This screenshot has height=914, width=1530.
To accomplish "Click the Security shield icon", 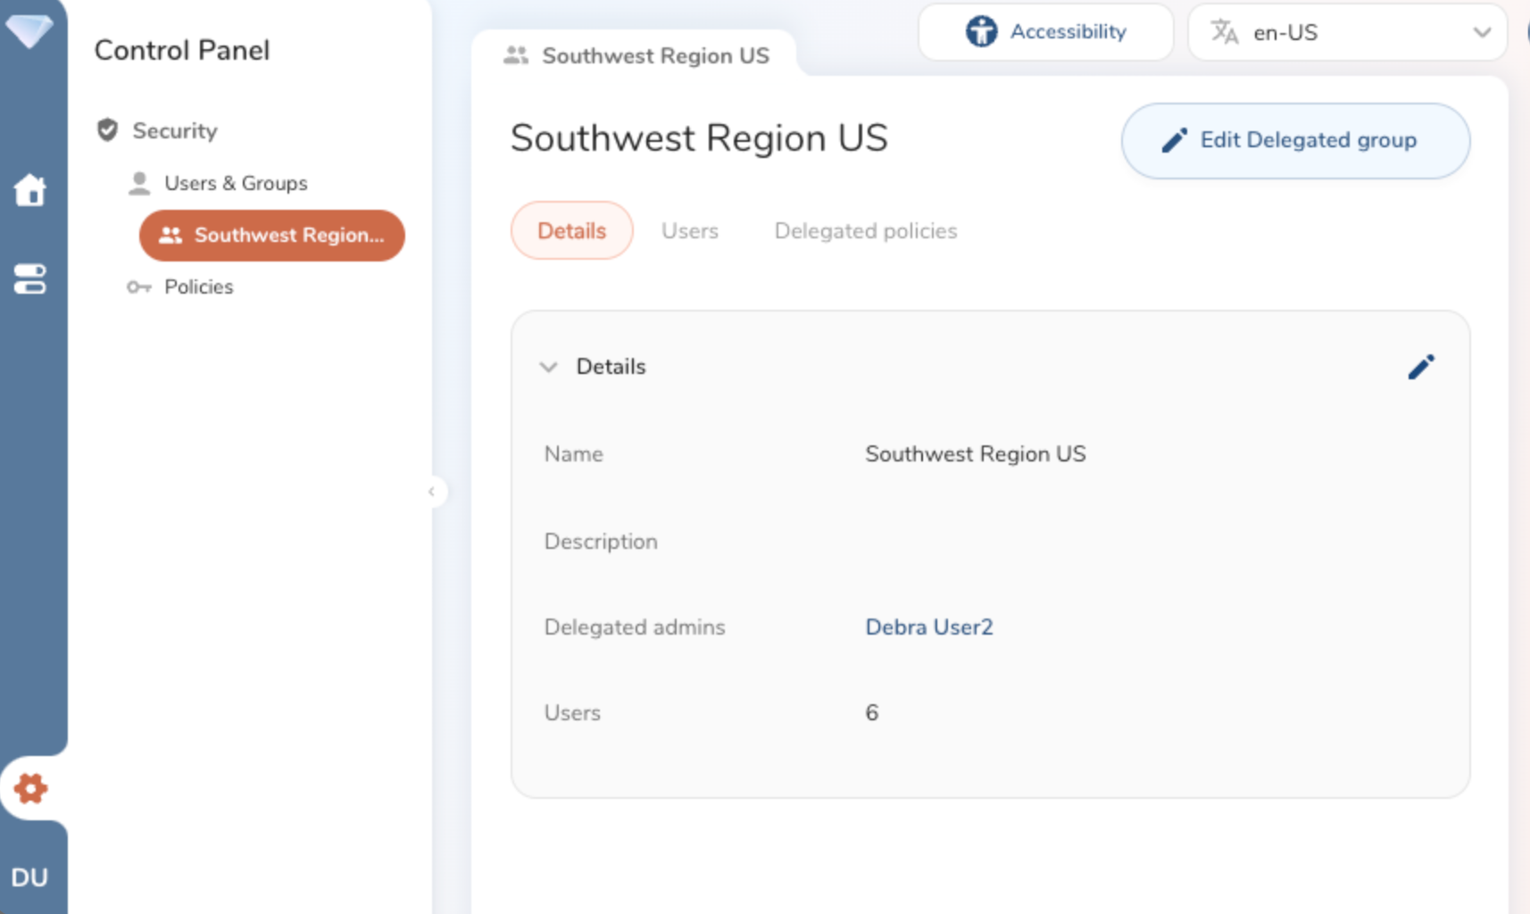I will point(108,130).
